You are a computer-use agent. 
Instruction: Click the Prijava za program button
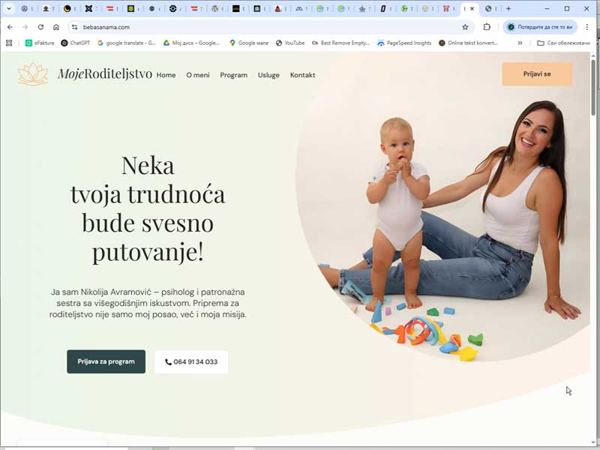pyautogui.click(x=106, y=361)
